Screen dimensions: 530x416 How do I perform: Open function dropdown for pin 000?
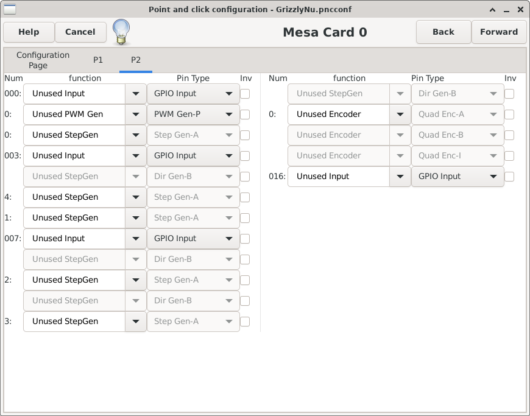(x=136, y=94)
